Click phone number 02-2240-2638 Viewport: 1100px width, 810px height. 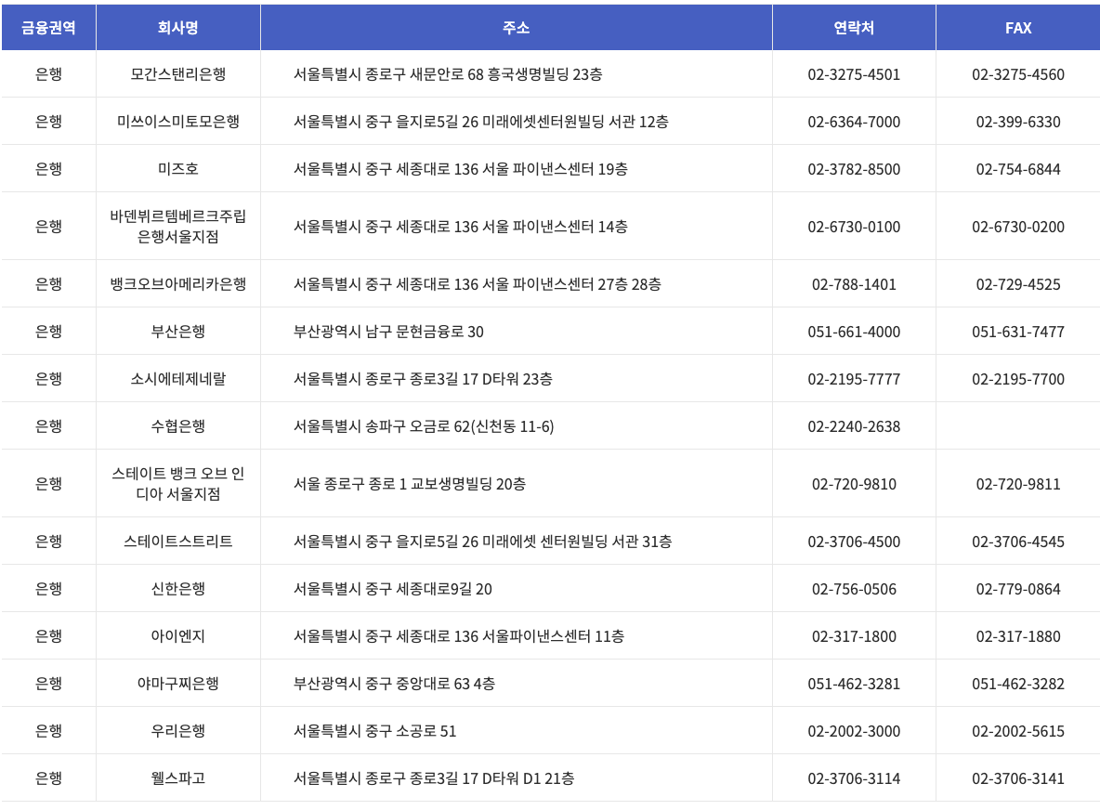tap(854, 425)
